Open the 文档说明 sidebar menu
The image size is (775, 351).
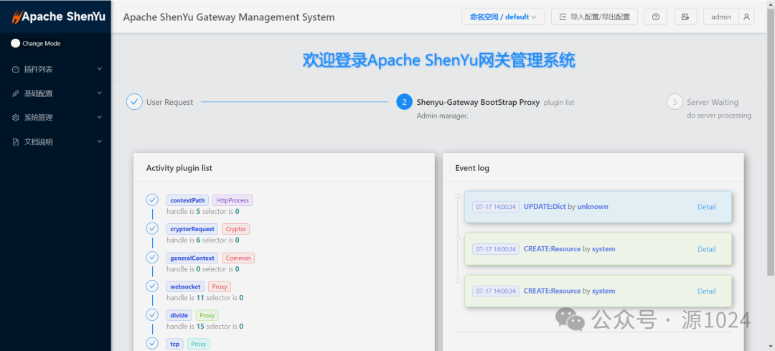click(55, 142)
